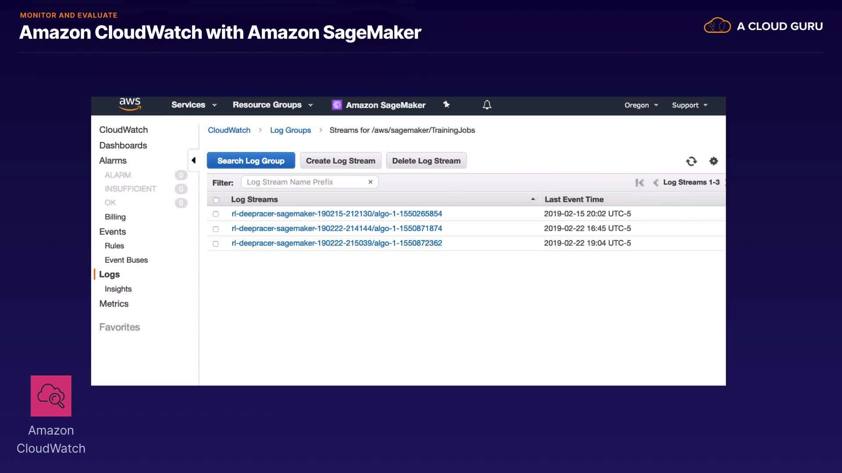Clear the log stream filter X
The height and width of the screenshot is (473, 842).
coord(371,182)
